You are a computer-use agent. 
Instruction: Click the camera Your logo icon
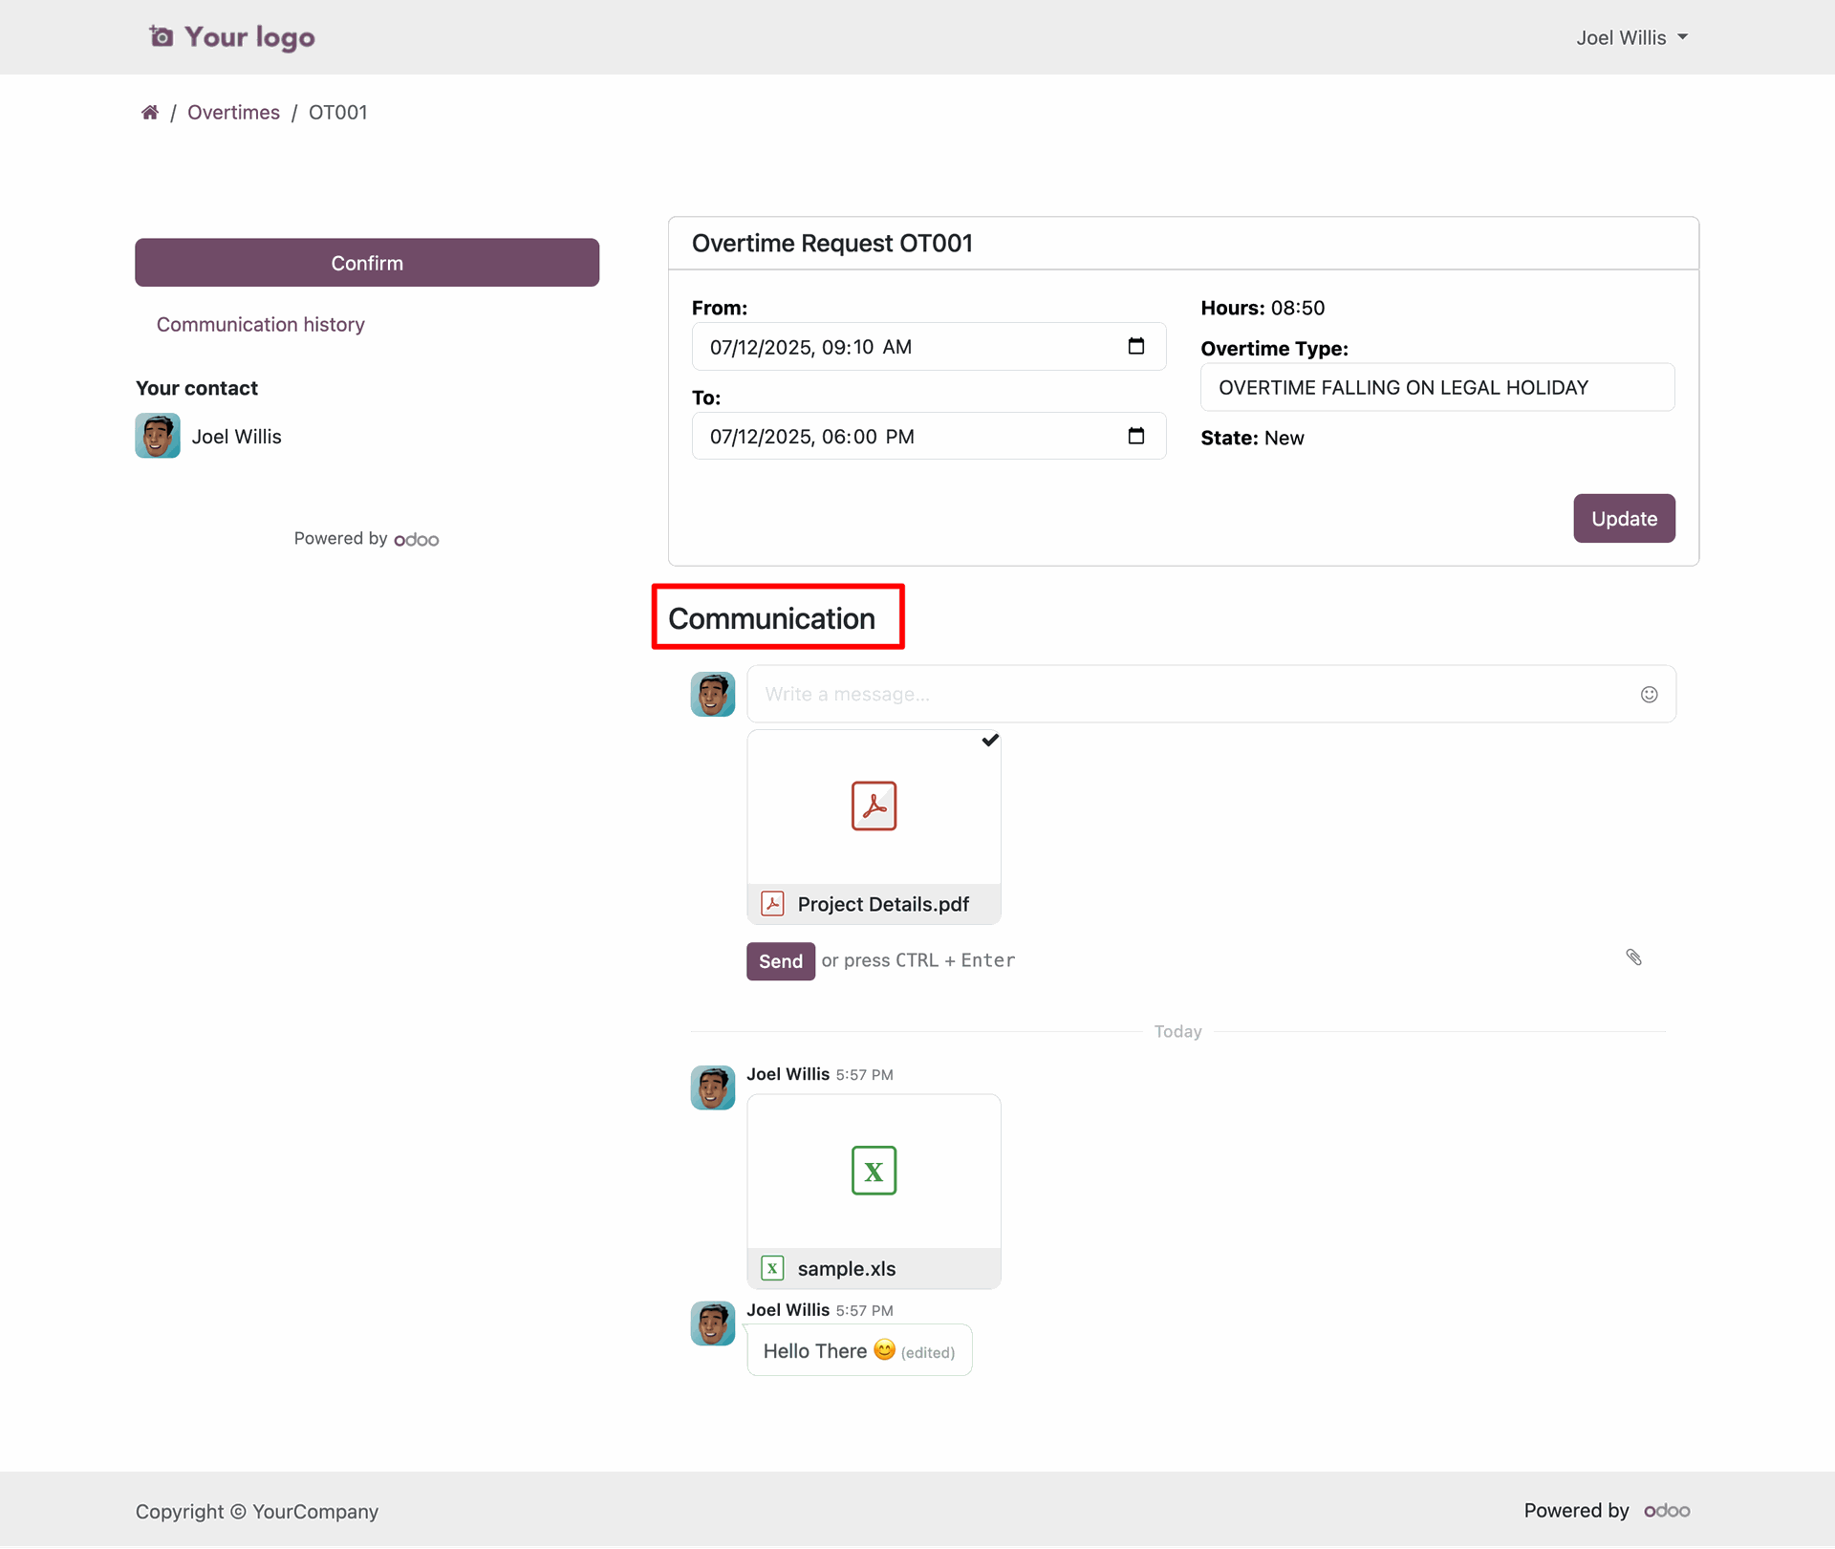point(162,36)
